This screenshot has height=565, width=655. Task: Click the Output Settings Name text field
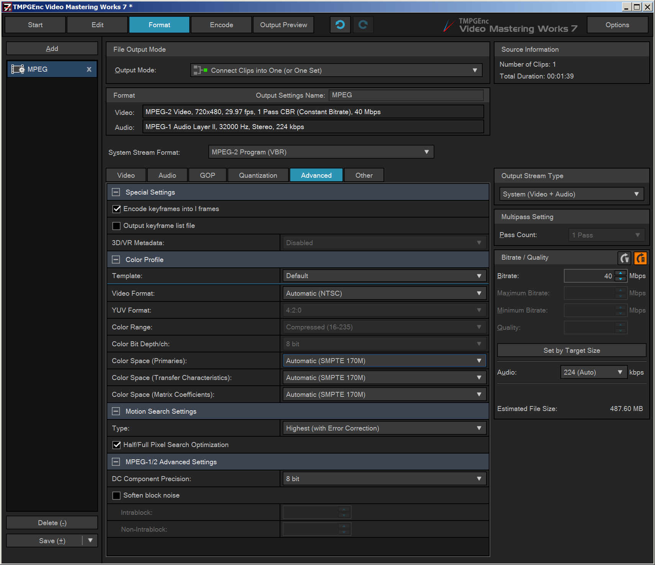406,95
